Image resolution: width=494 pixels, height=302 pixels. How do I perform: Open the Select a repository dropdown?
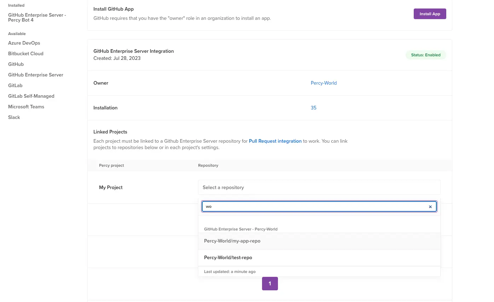click(319, 187)
